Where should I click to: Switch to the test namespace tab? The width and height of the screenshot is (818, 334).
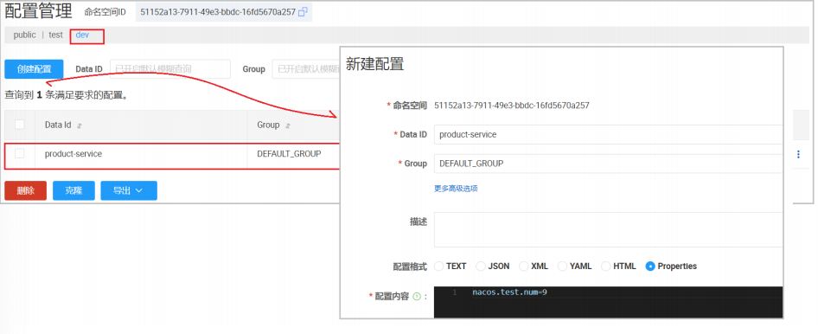[56, 35]
